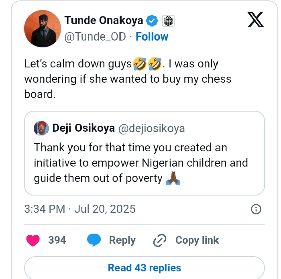The width and height of the screenshot is (281, 279).
Task: Click the main tweet text about chess board
Action: pos(128,79)
